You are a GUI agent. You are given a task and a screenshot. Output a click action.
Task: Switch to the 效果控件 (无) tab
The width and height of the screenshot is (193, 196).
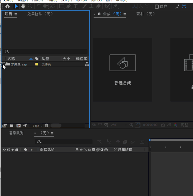40,14
